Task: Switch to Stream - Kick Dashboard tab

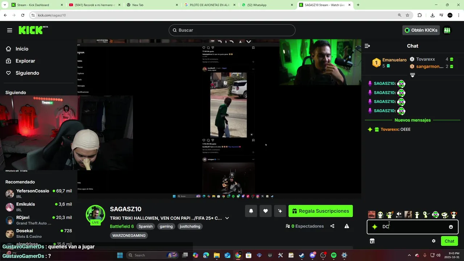Action: (37, 5)
